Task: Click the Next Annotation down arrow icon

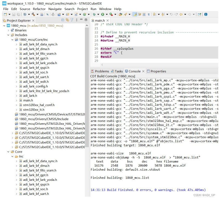Action: (x=154, y=14)
